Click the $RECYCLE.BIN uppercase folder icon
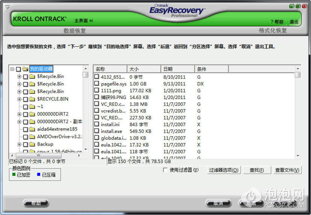The image size is (311, 215). (32, 99)
